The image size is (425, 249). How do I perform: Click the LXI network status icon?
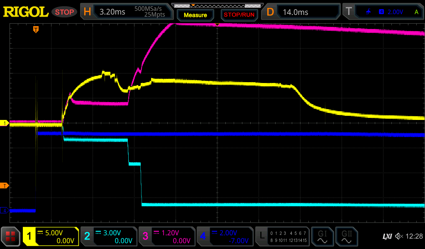(x=387, y=236)
